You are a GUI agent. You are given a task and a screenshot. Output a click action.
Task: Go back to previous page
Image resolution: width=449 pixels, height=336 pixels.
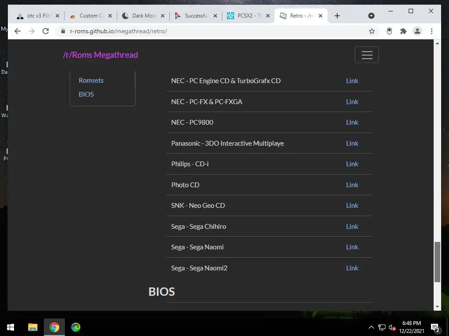(x=18, y=31)
